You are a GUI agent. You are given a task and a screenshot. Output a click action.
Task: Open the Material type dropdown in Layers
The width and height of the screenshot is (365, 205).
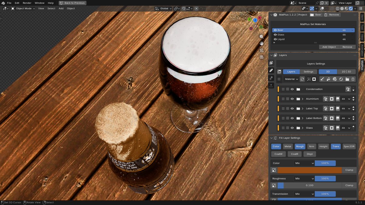click(291, 79)
